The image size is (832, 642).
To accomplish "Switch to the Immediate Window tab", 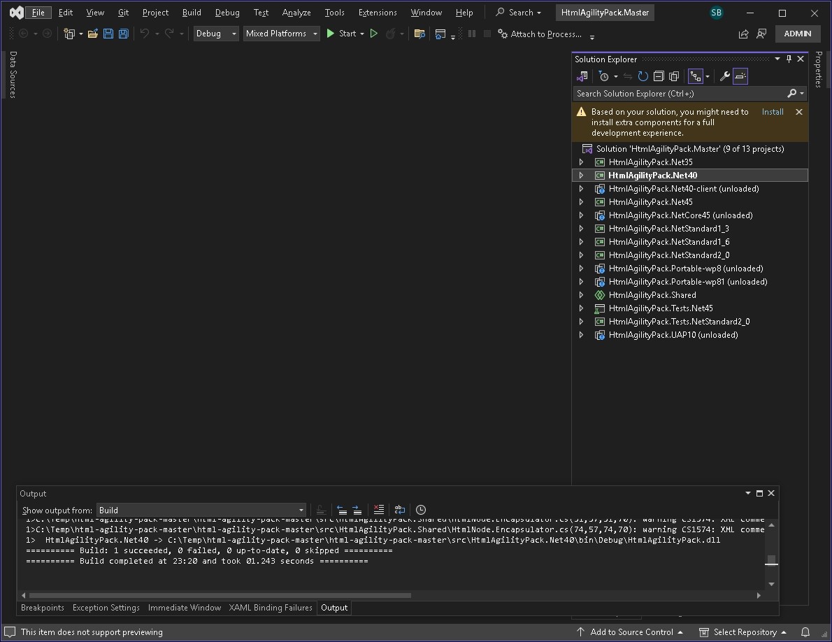I will pos(185,608).
